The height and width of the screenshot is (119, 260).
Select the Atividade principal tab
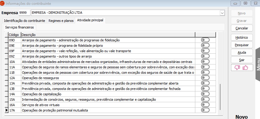(x=90, y=20)
